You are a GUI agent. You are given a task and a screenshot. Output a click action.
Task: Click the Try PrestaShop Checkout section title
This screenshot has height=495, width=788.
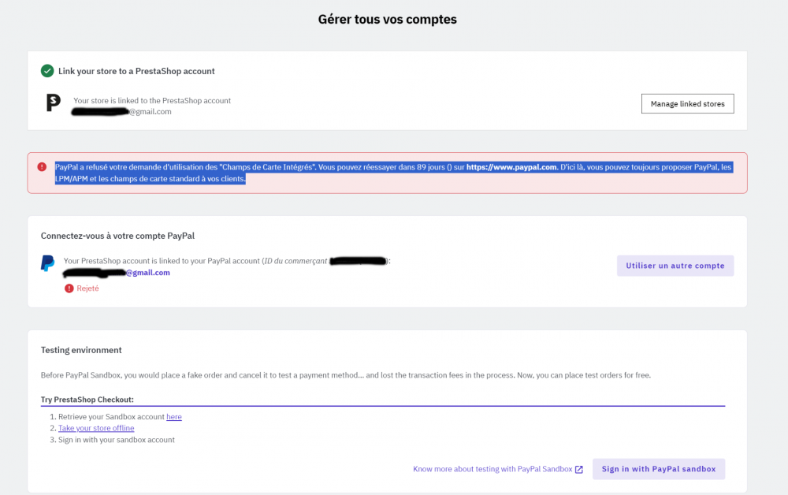click(87, 400)
